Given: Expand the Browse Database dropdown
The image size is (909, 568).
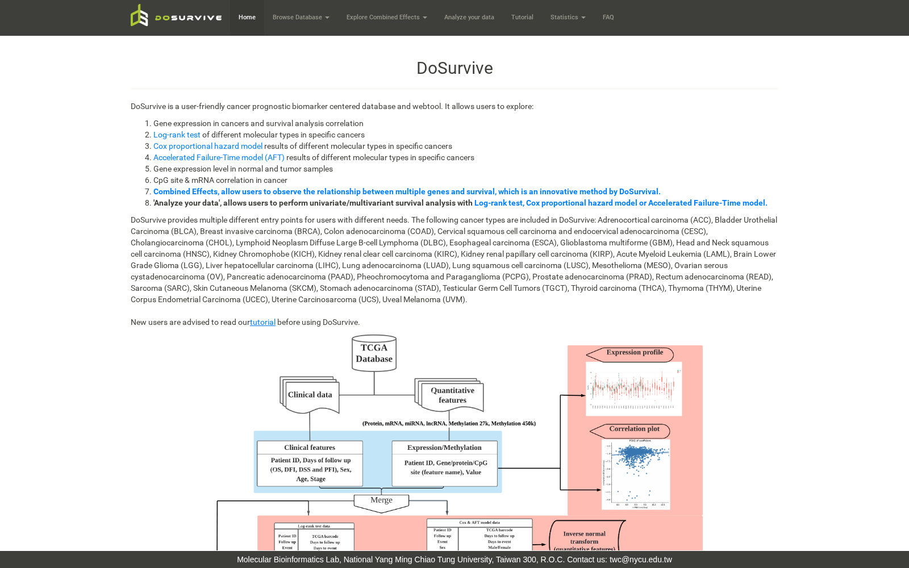Looking at the screenshot, I should [301, 18].
